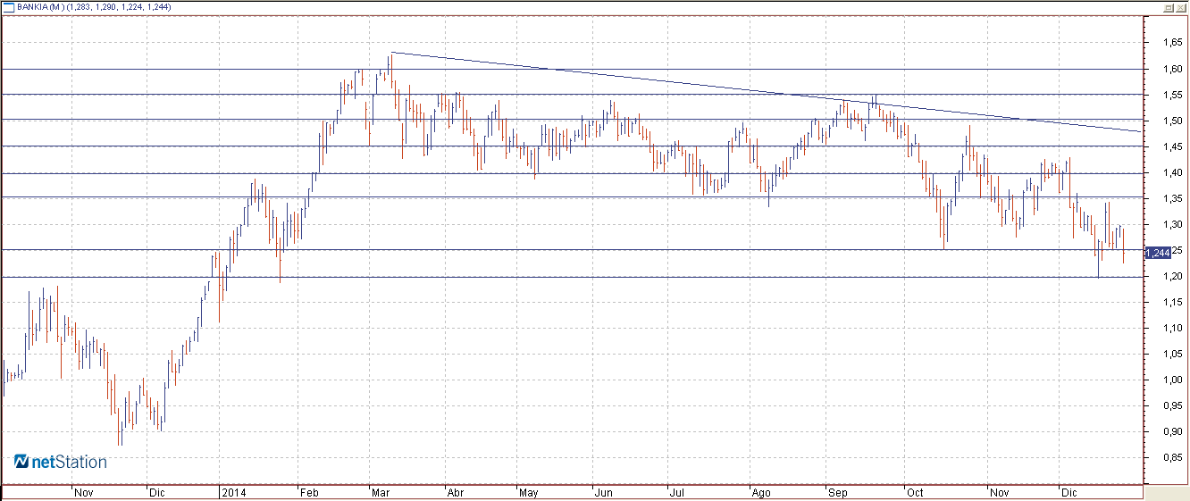This screenshot has height=501, width=1190.
Task: Click the 1,20 price axis label
Action: click(1173, 276)
